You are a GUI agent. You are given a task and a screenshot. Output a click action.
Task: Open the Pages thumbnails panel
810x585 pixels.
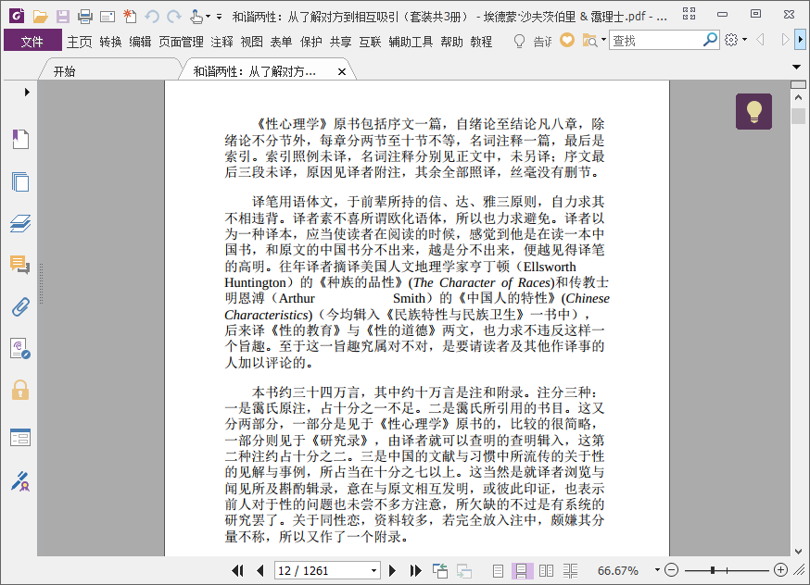(20, 181)
